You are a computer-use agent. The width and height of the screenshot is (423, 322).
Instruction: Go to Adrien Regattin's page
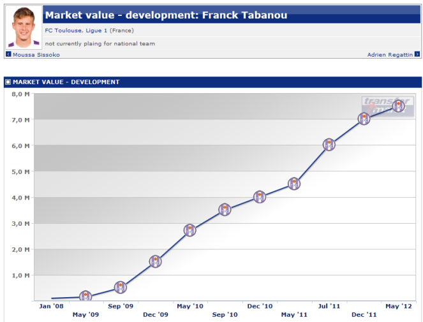coord(390,55)
